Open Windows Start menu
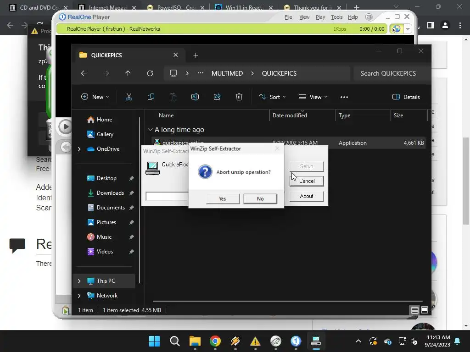Screen dimensions: 470x352 pyautogui.click(x=154, y=341)
